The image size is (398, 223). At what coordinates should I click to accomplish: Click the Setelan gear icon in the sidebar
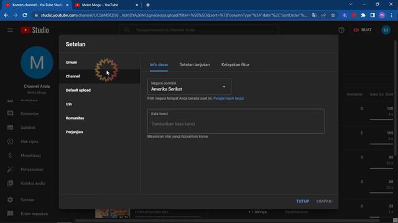pyautogui.click(x=10, y=199)
